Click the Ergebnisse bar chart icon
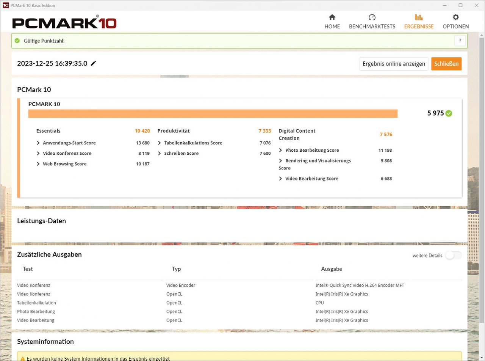 point(419,17)
